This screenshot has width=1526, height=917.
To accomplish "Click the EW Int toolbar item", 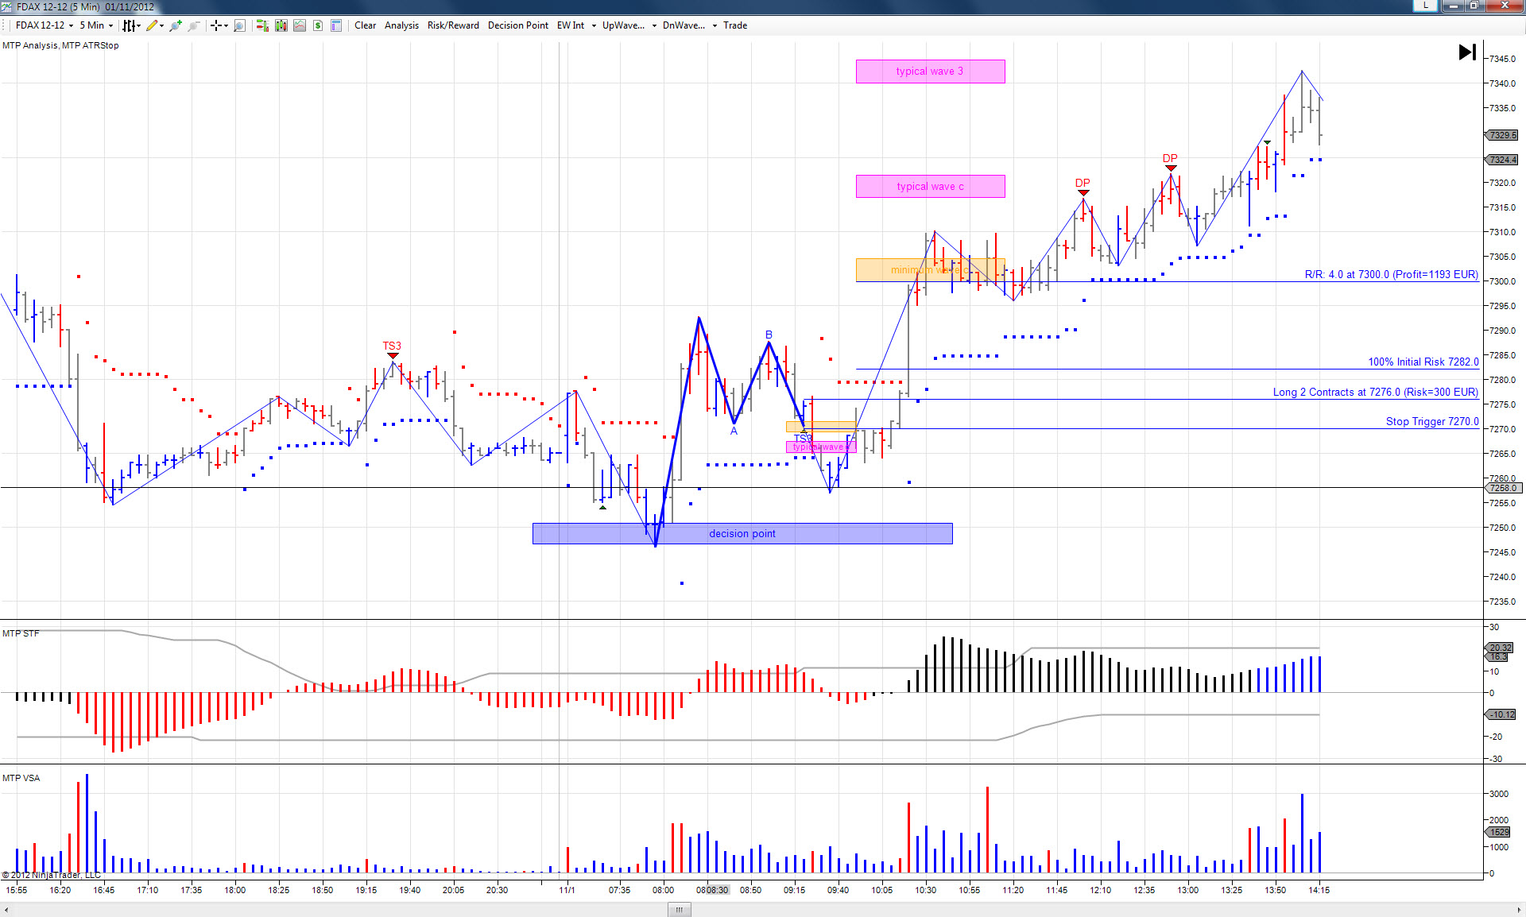I will point(571,25).
